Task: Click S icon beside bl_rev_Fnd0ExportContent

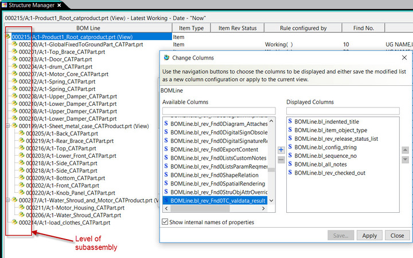Action: [x=166, y=149]
